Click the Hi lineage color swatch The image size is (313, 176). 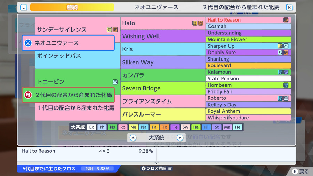[206, 127]
